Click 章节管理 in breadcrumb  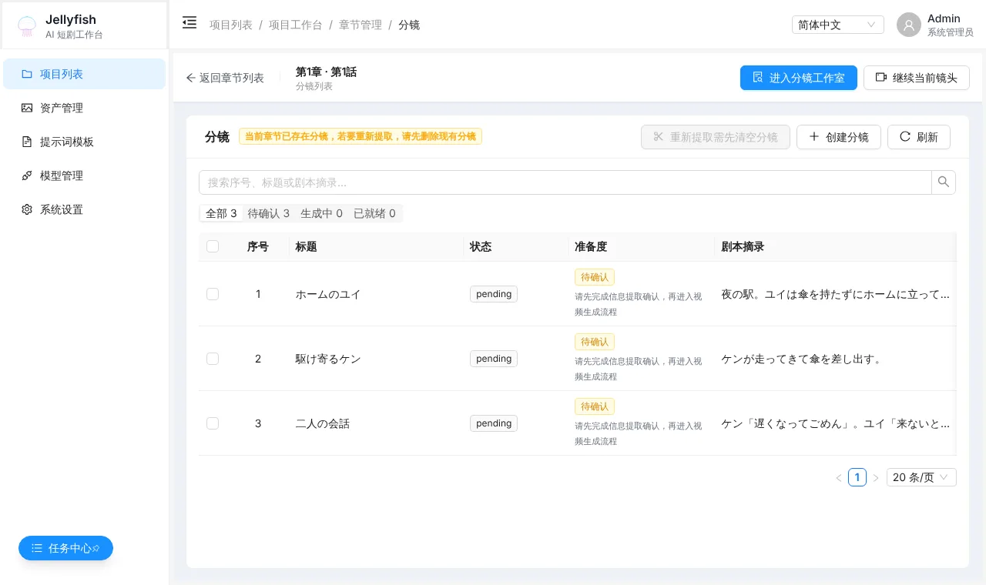pyautogui.click(x=361, y=25)
